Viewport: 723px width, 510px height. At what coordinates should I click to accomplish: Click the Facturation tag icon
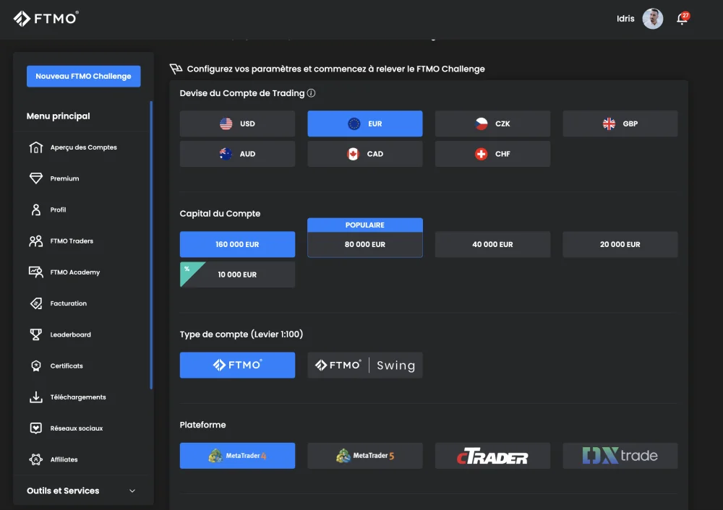click(x=36, y=303)
